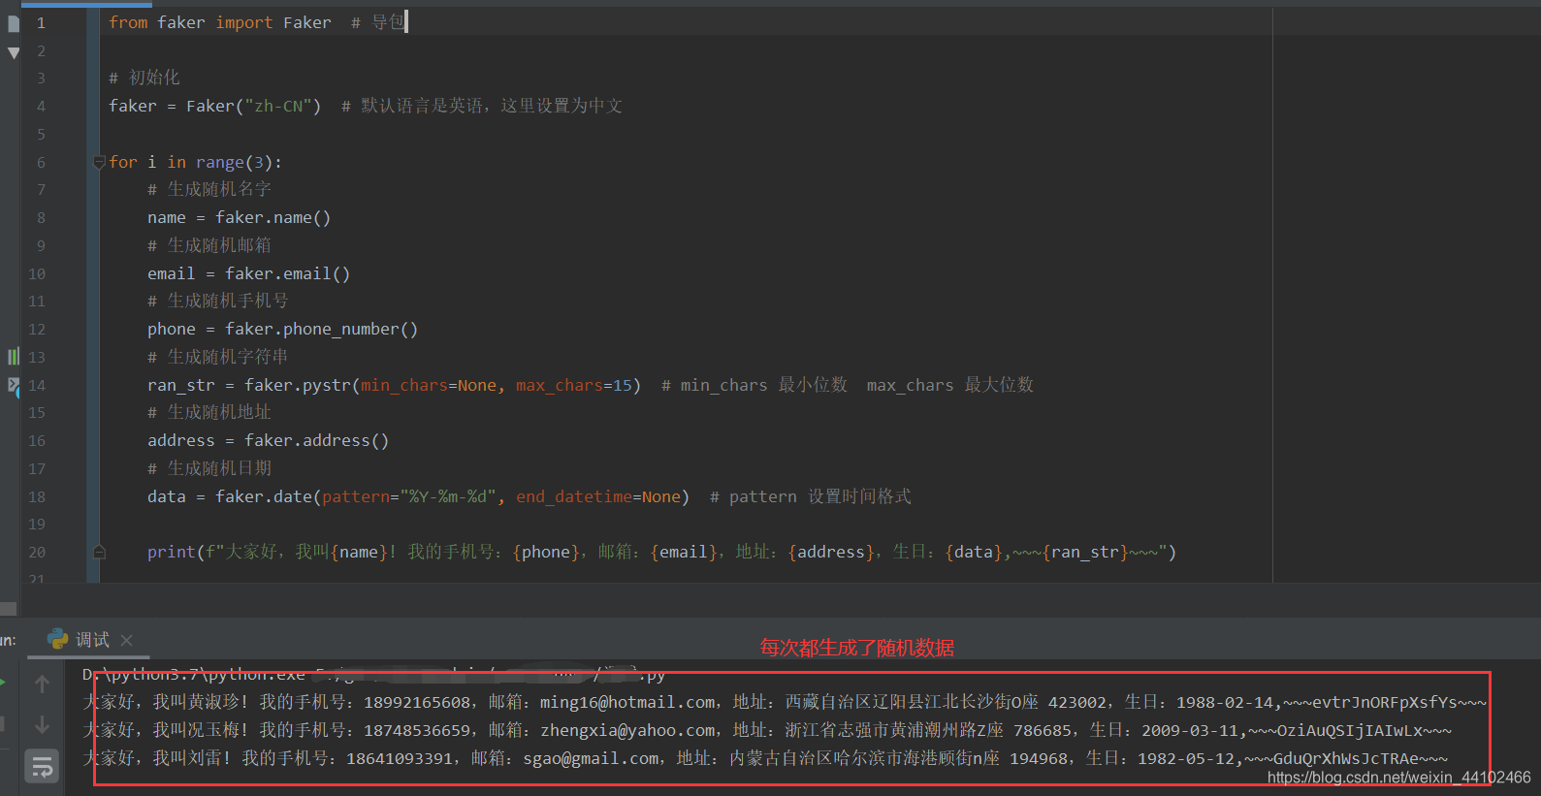Click the '# 生成随机名字' comment
Screen dimensions: 1541x796
click(209, 189)
